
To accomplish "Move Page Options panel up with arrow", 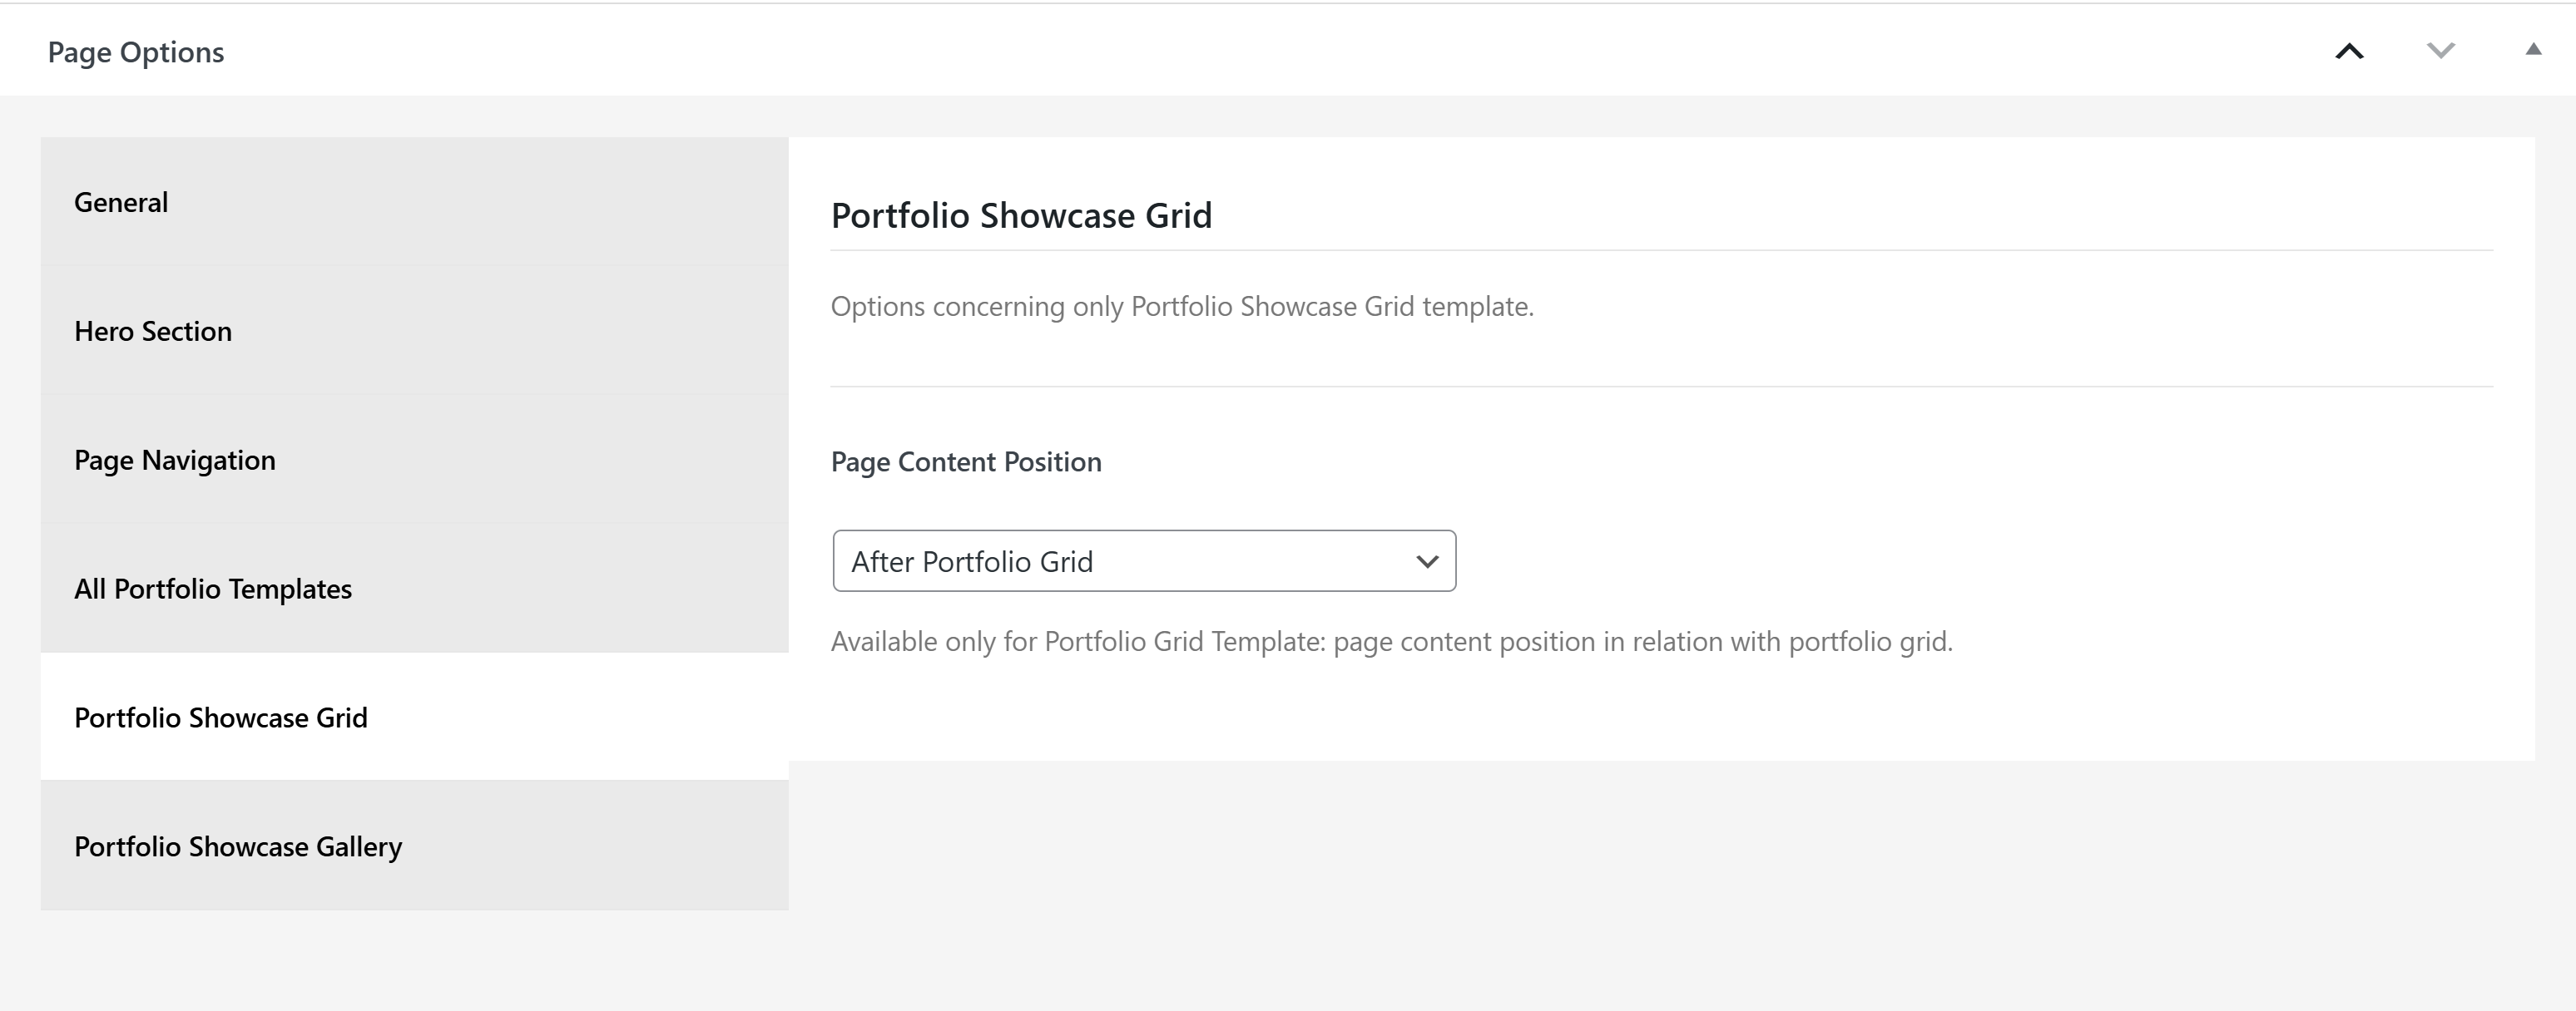I will [x=2349, y=51].
